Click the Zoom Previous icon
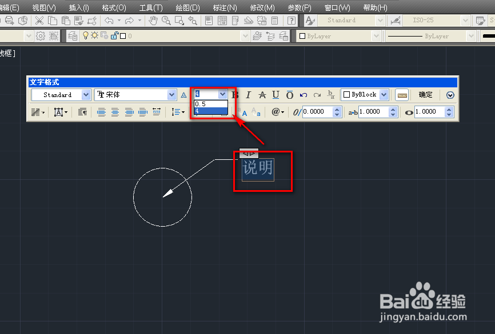The height and width of the screenshot is (334, 495). pos(193,21)
